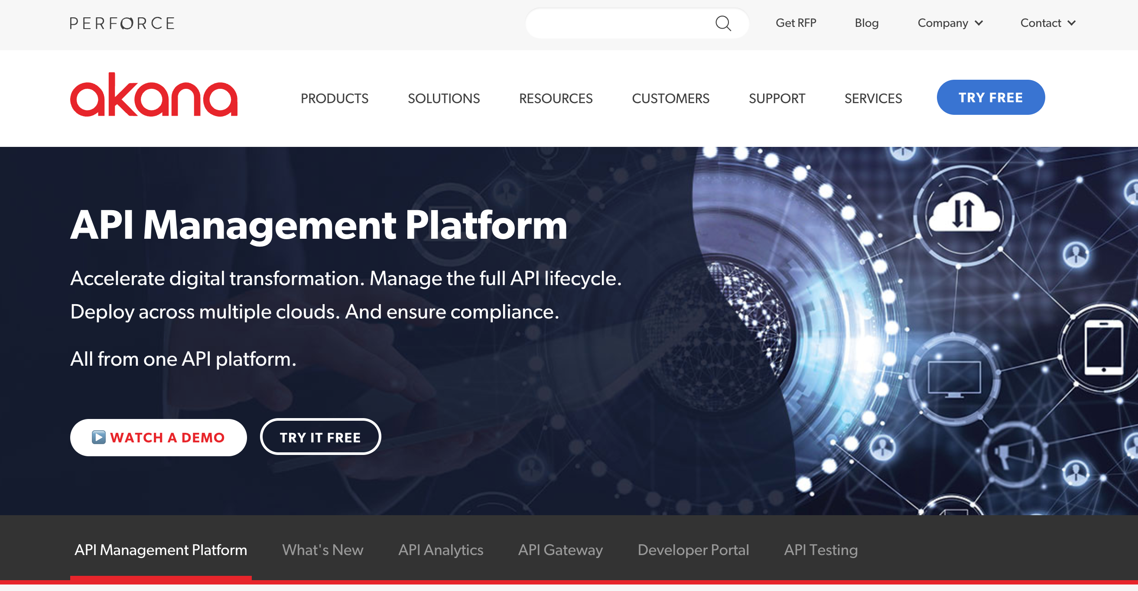Select the API Management Platform tab
Viewport: 1138px width, 591px height.
(x=161, y=550)
